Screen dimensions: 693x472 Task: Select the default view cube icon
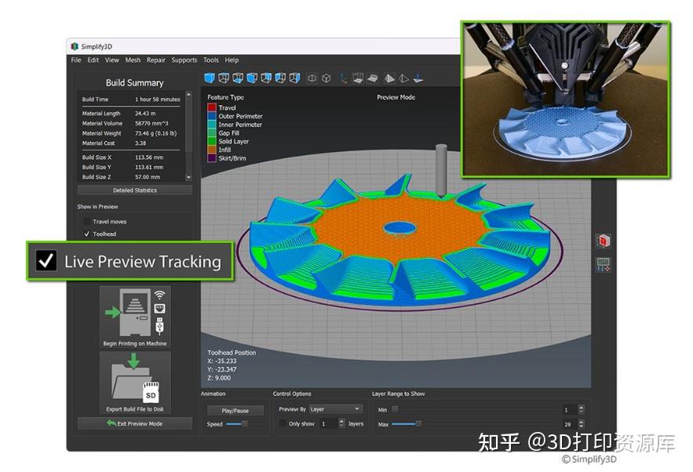click(208, 78)
